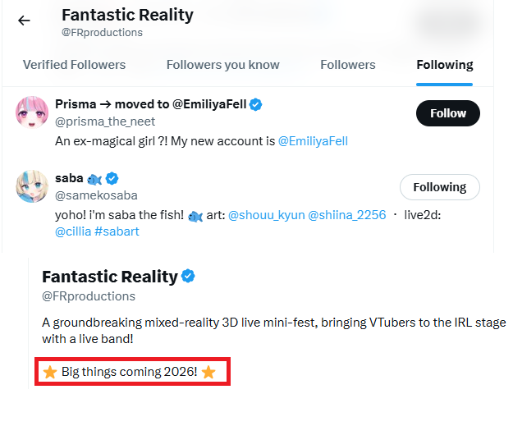The image size is (513, 426).
Task: Follow the Prisma account
Action: (x=447, y=113)
